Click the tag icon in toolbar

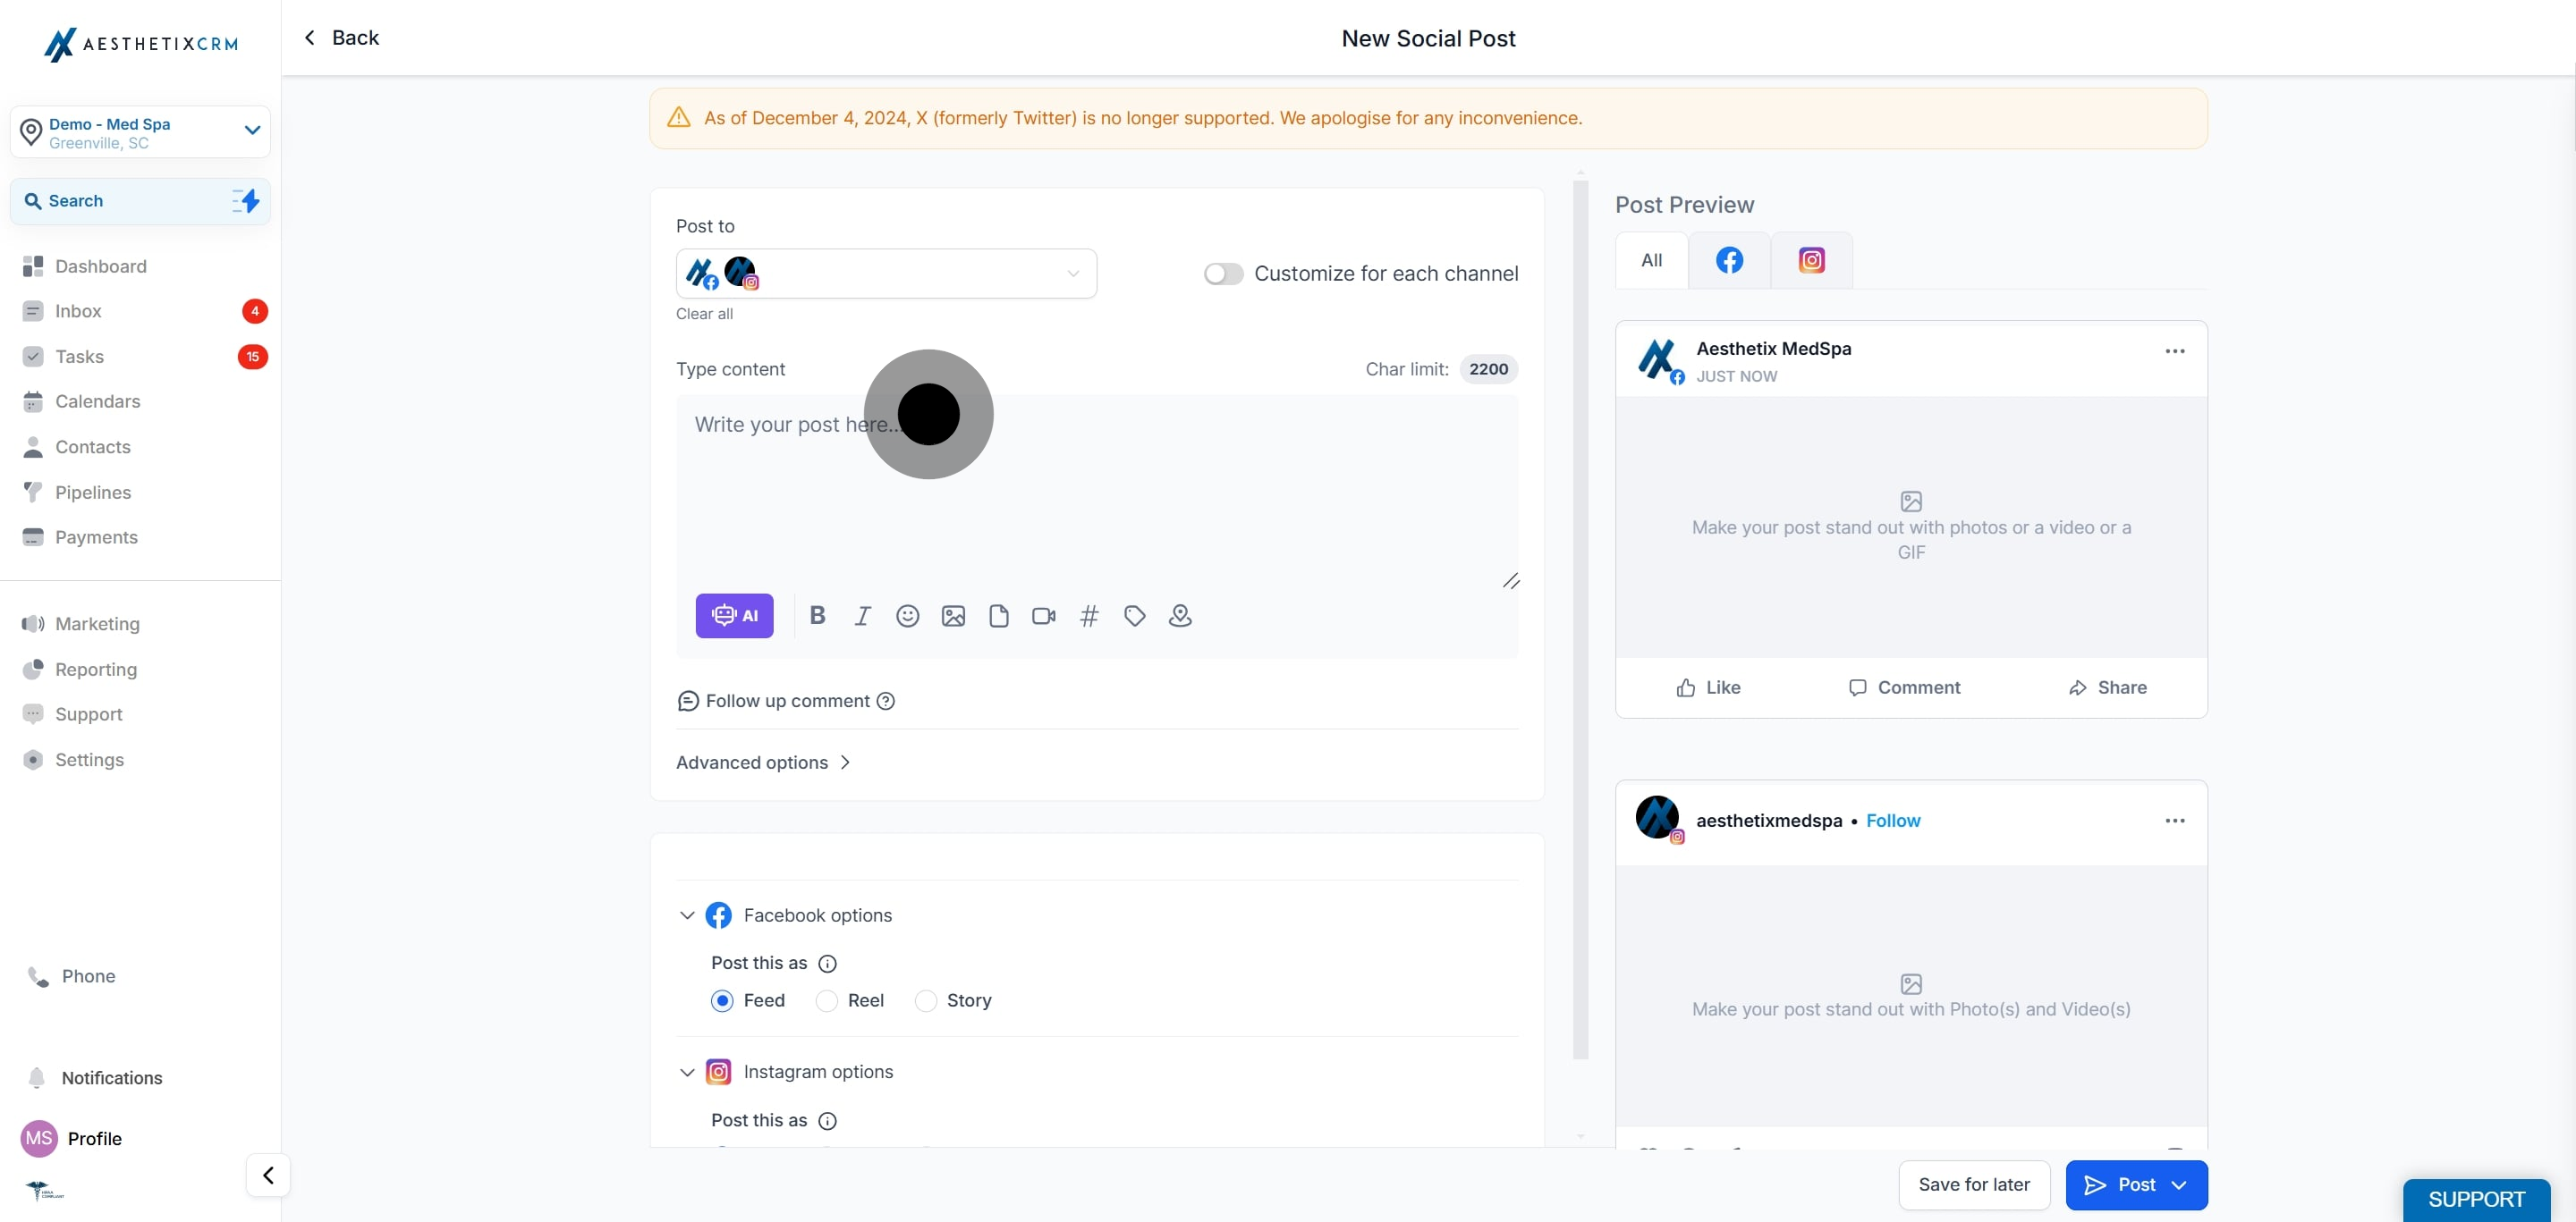point(1134,616)
